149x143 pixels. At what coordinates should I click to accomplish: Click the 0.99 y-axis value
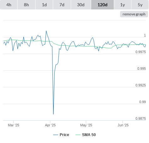click(x=142, y=102)
